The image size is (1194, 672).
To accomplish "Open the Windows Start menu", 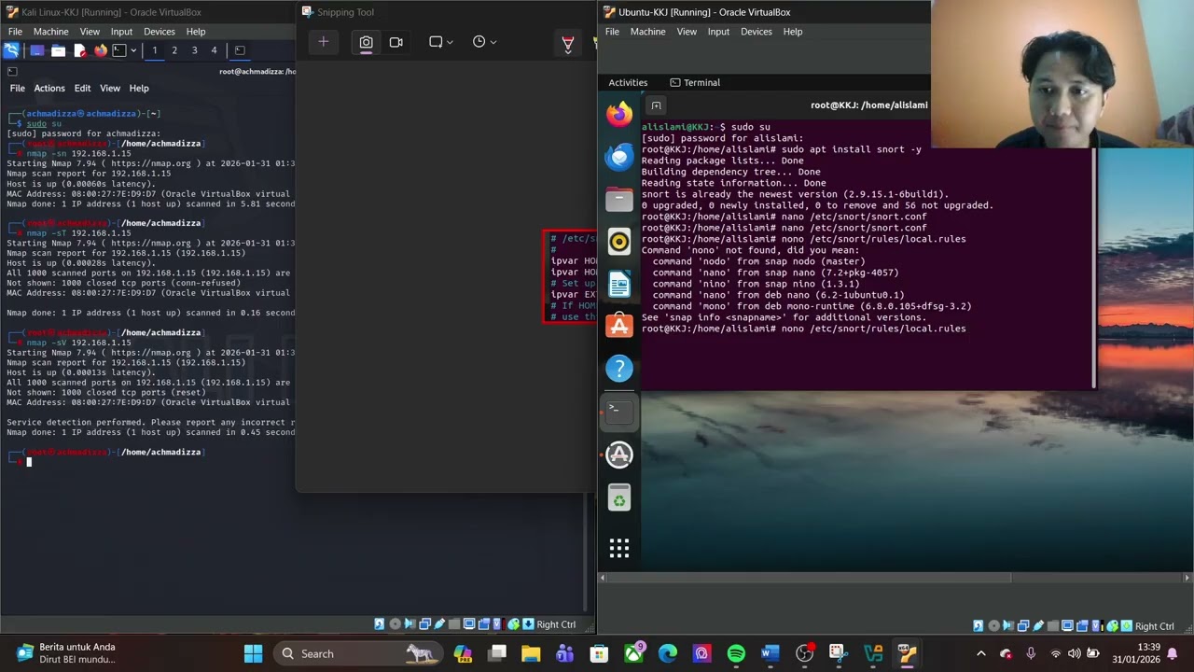I will [253, 653].
